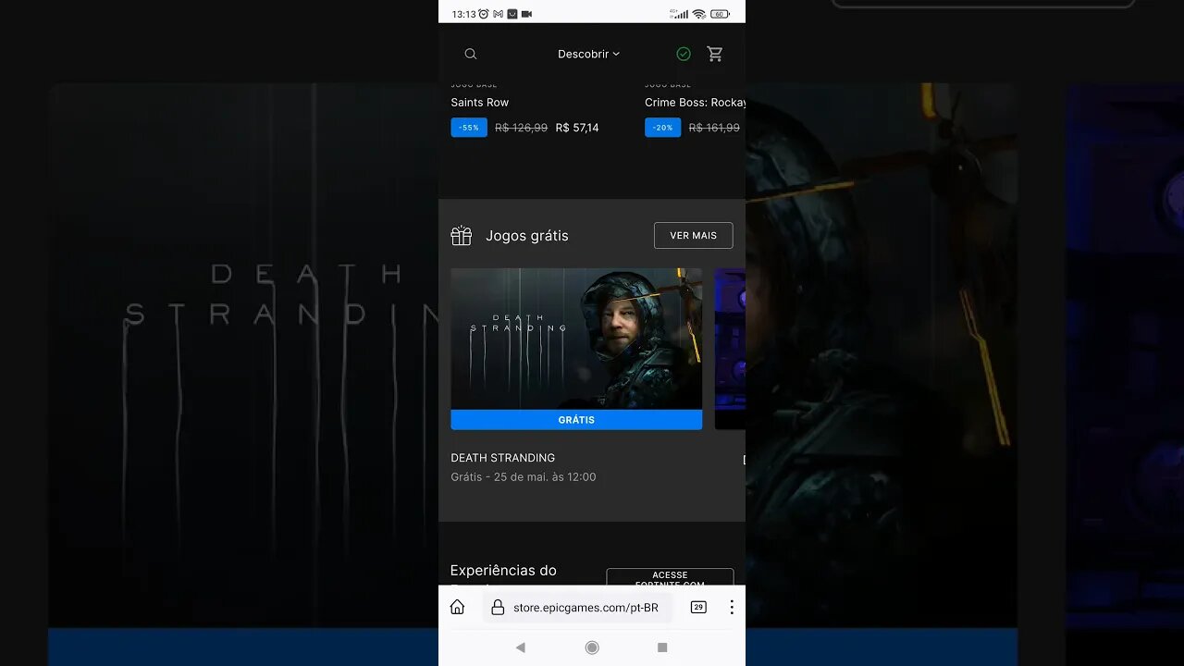
Task: Open the second free game thumbnail
Action: tap(730, 349)
